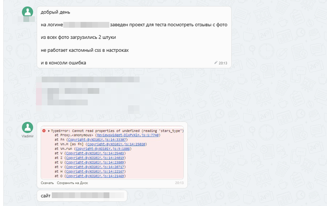
Task: Click the Vladimir sender name
Action: [x=28, y=136]
